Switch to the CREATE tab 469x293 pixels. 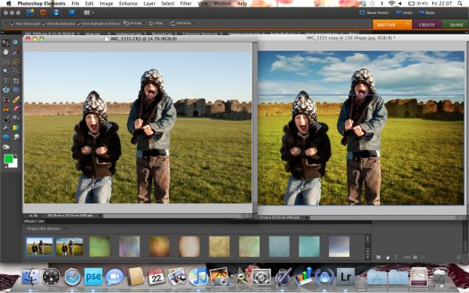coord(427,25)
